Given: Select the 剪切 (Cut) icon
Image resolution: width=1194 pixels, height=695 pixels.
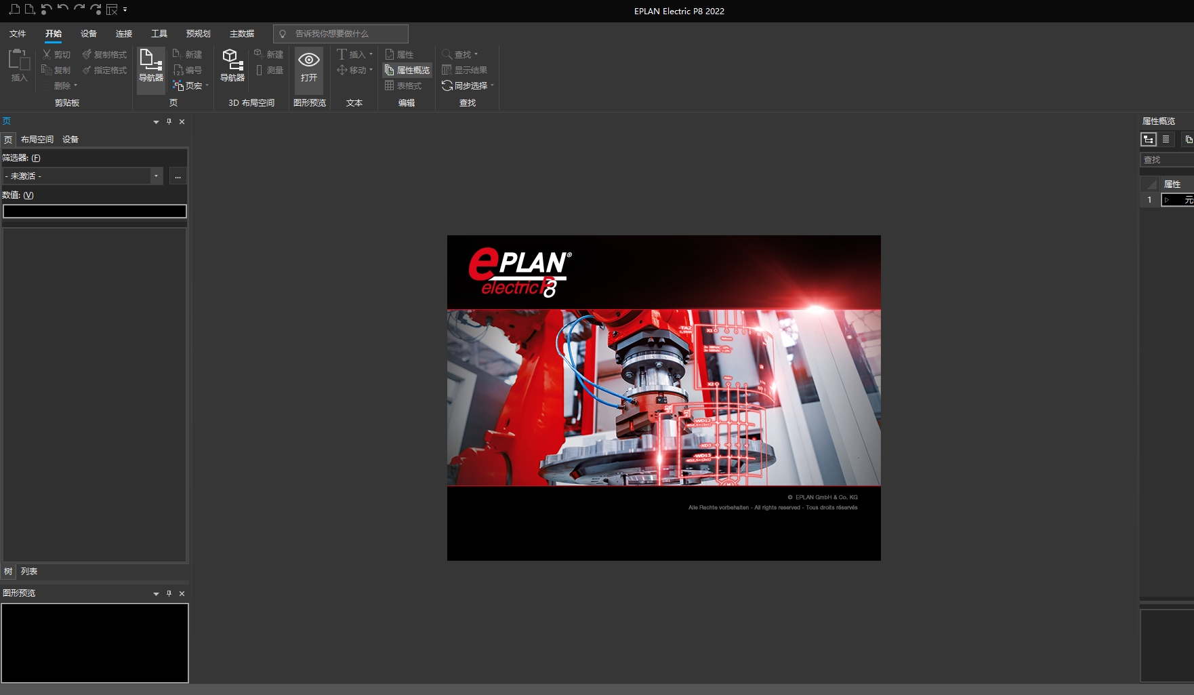Looking at the screenshot, I should coord(46,54).
